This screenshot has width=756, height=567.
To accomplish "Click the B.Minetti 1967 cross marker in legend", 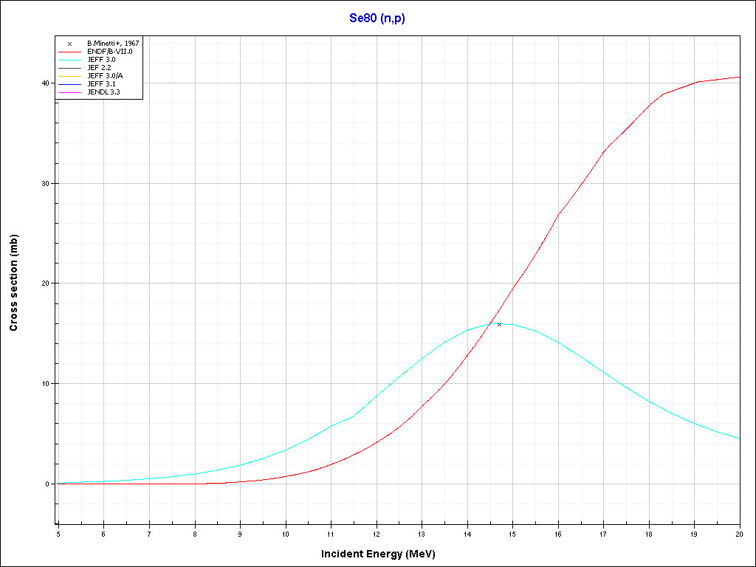I will (69, 44).
